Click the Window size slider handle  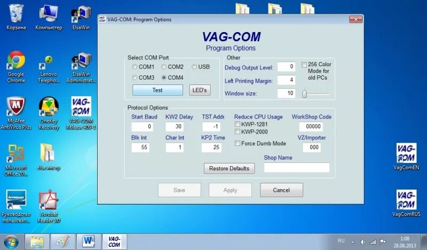click(x=304, y=94)
